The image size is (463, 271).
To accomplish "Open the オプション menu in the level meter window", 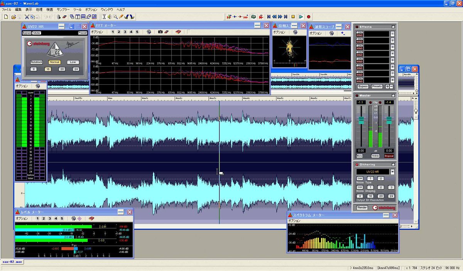I will pyautogui.click(x=22, y=218).
